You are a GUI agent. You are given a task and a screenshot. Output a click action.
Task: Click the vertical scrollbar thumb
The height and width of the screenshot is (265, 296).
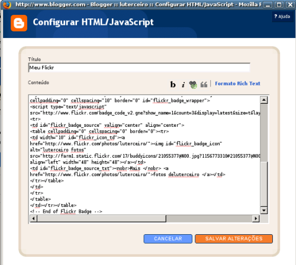point(264,184)
